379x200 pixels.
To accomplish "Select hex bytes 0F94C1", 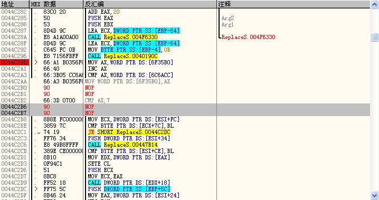I will [x=53, y=164].
